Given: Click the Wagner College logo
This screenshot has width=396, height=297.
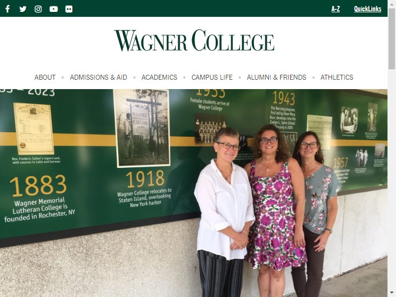Looking at the screenshot, I should click(194, 41).
